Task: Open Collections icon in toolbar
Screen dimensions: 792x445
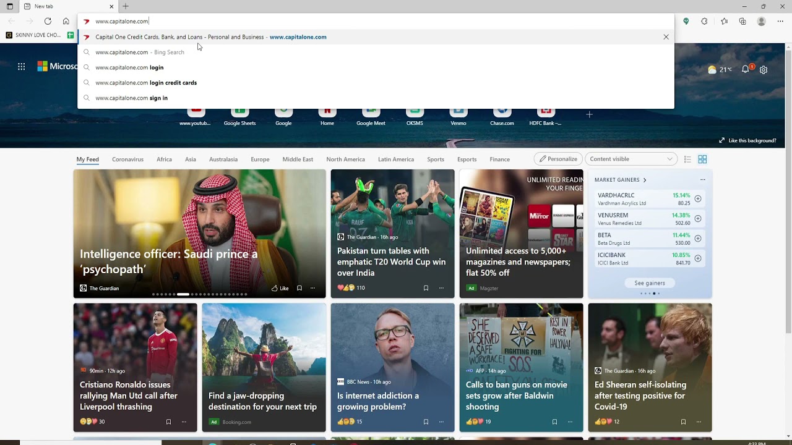Action: [742, 21]
